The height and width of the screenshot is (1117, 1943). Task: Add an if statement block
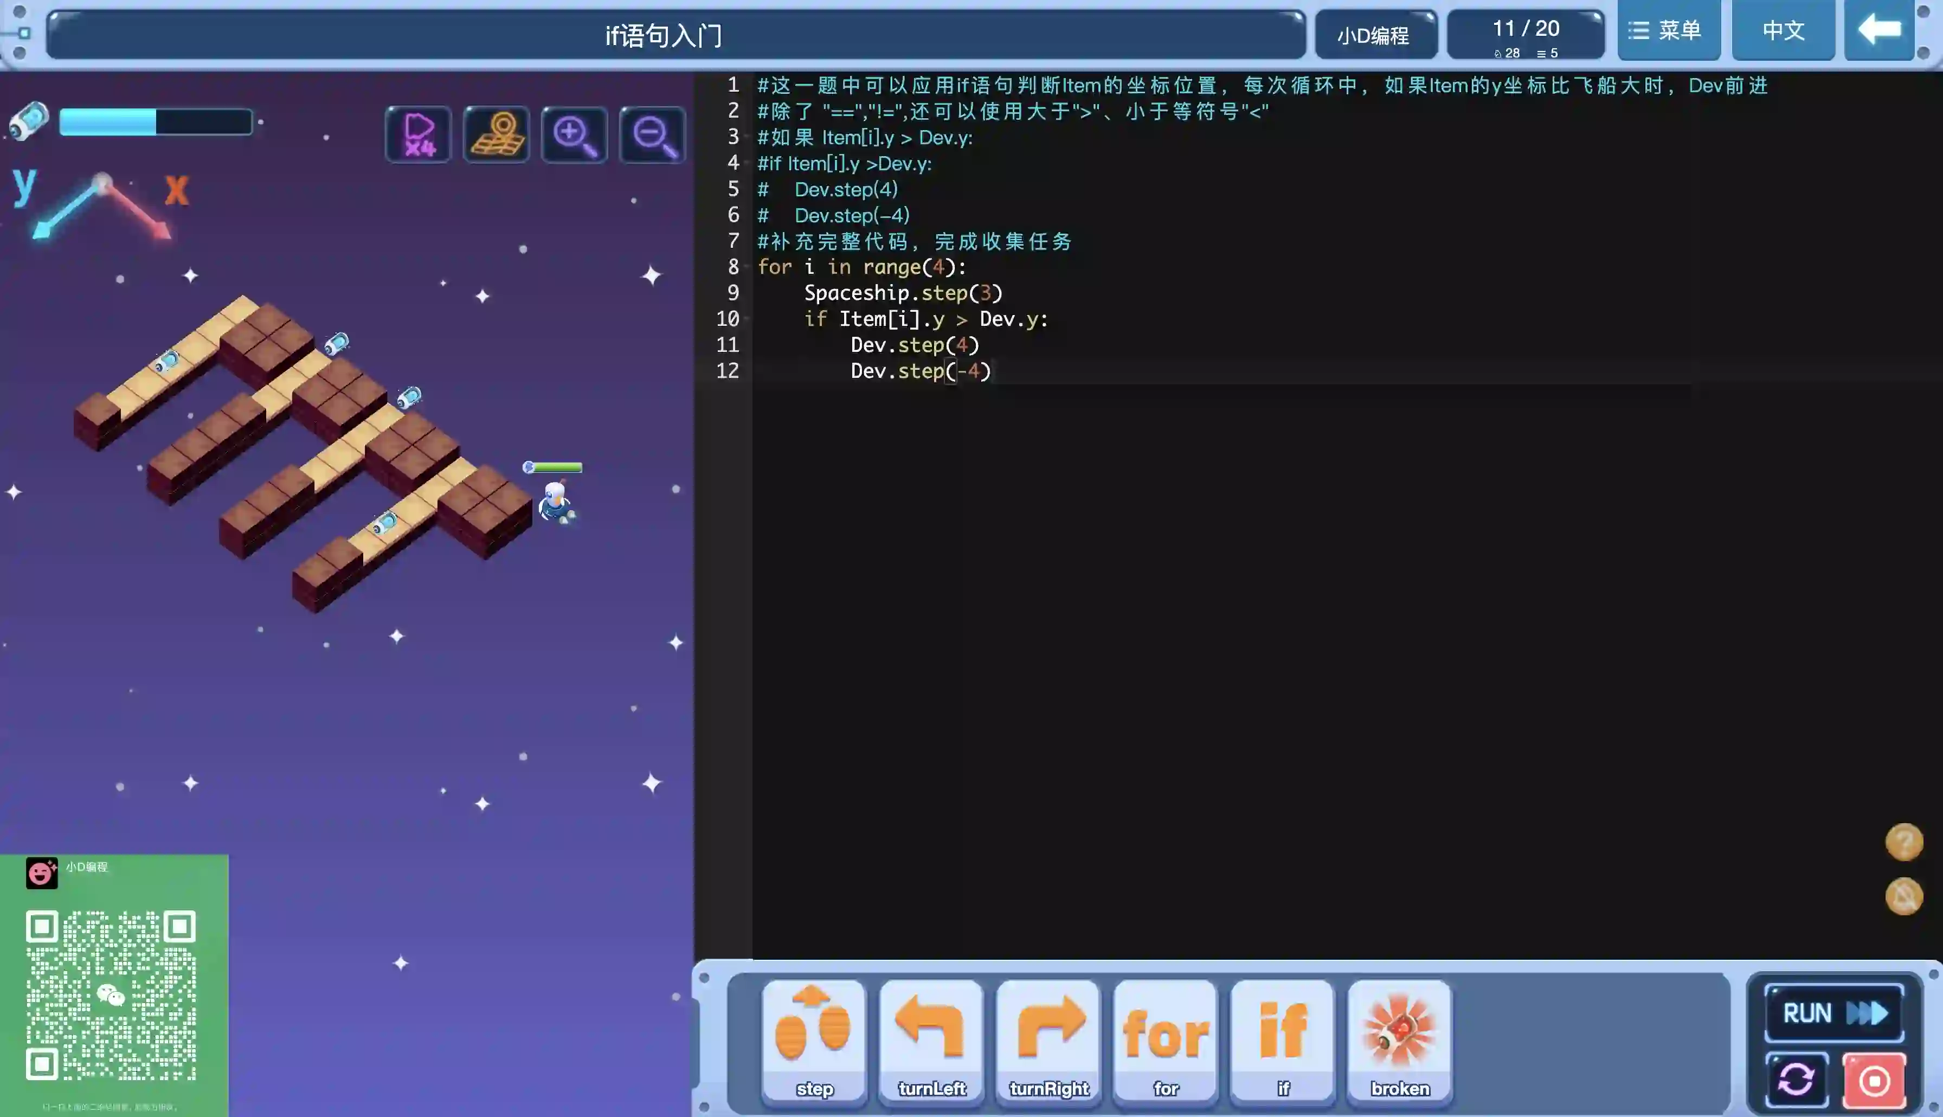coord(1283,1041)
